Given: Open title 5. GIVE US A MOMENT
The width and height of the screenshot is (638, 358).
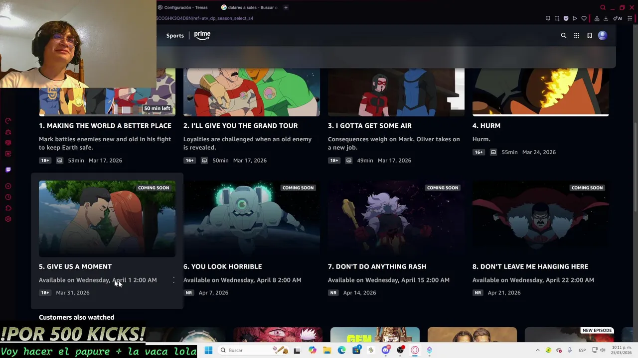Looking at the screenshot, I should (x=75, y=267).
